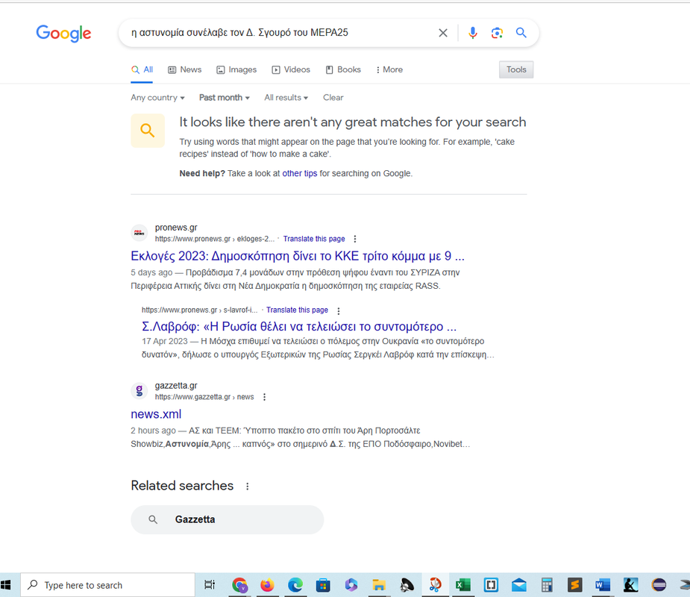Screen dimensions: 690x597
Task: Open Sublime Text from the taskbar
Action: point(574,585)
